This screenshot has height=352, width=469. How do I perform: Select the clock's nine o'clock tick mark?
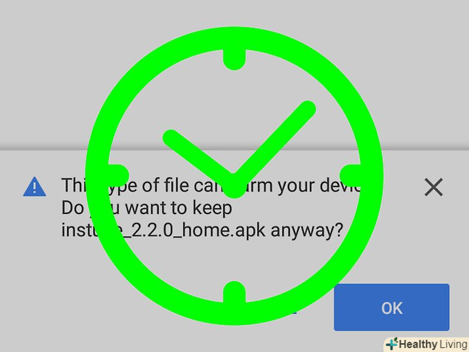pyautogui.click(x=118, y=176)
